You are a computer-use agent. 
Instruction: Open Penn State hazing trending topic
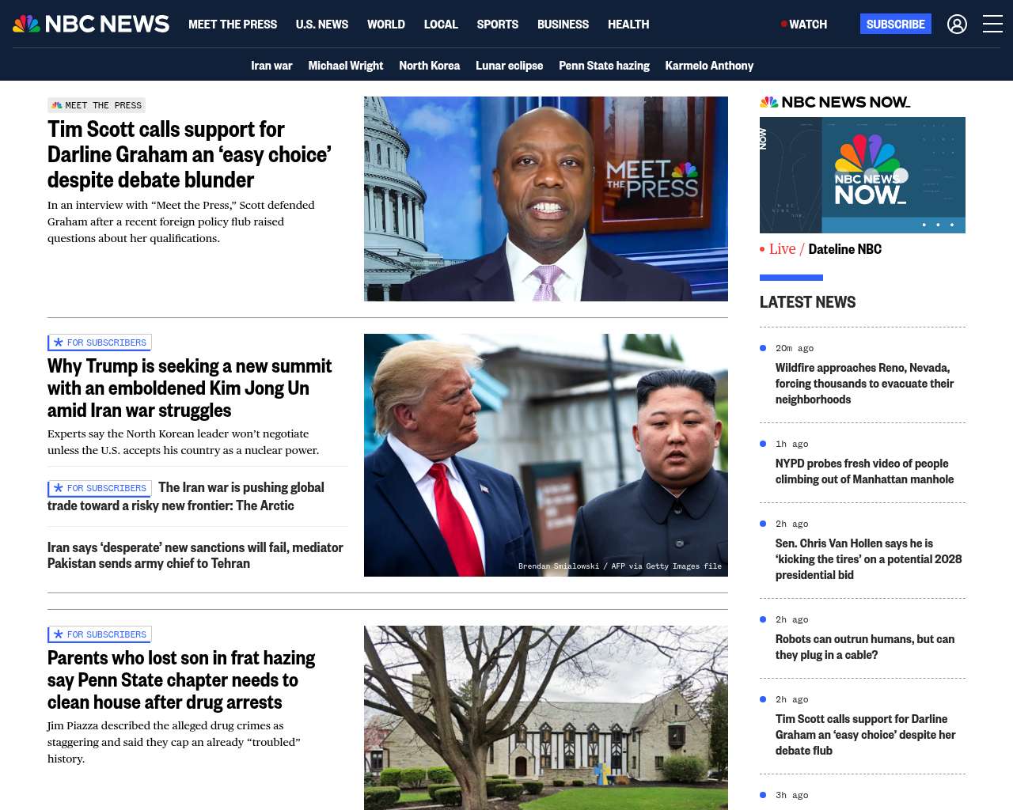(604, 66)
